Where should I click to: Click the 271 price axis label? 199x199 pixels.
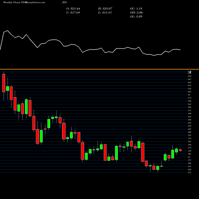click(189, 160)
